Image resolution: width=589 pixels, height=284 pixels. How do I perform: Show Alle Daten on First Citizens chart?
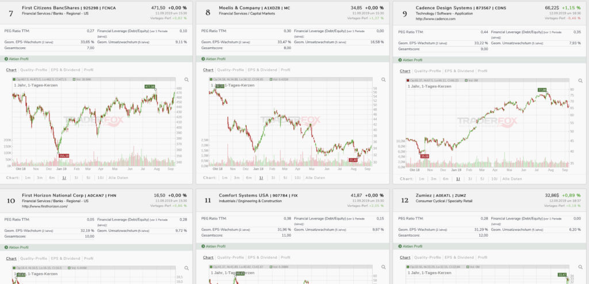119,178
